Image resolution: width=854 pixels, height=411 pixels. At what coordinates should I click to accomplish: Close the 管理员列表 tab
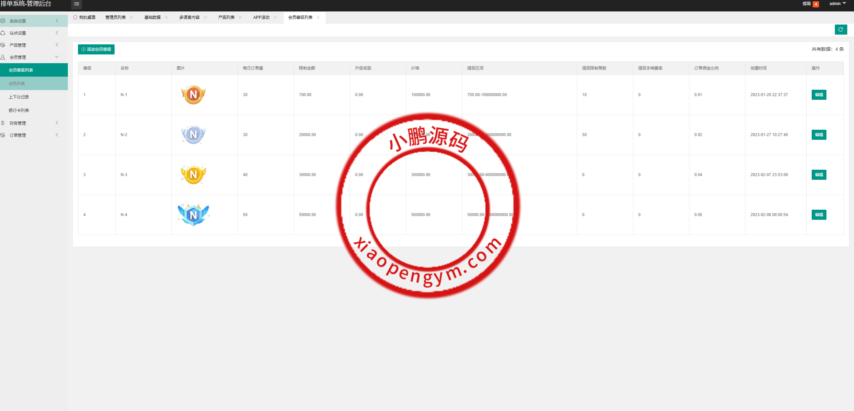coord(131,17)
